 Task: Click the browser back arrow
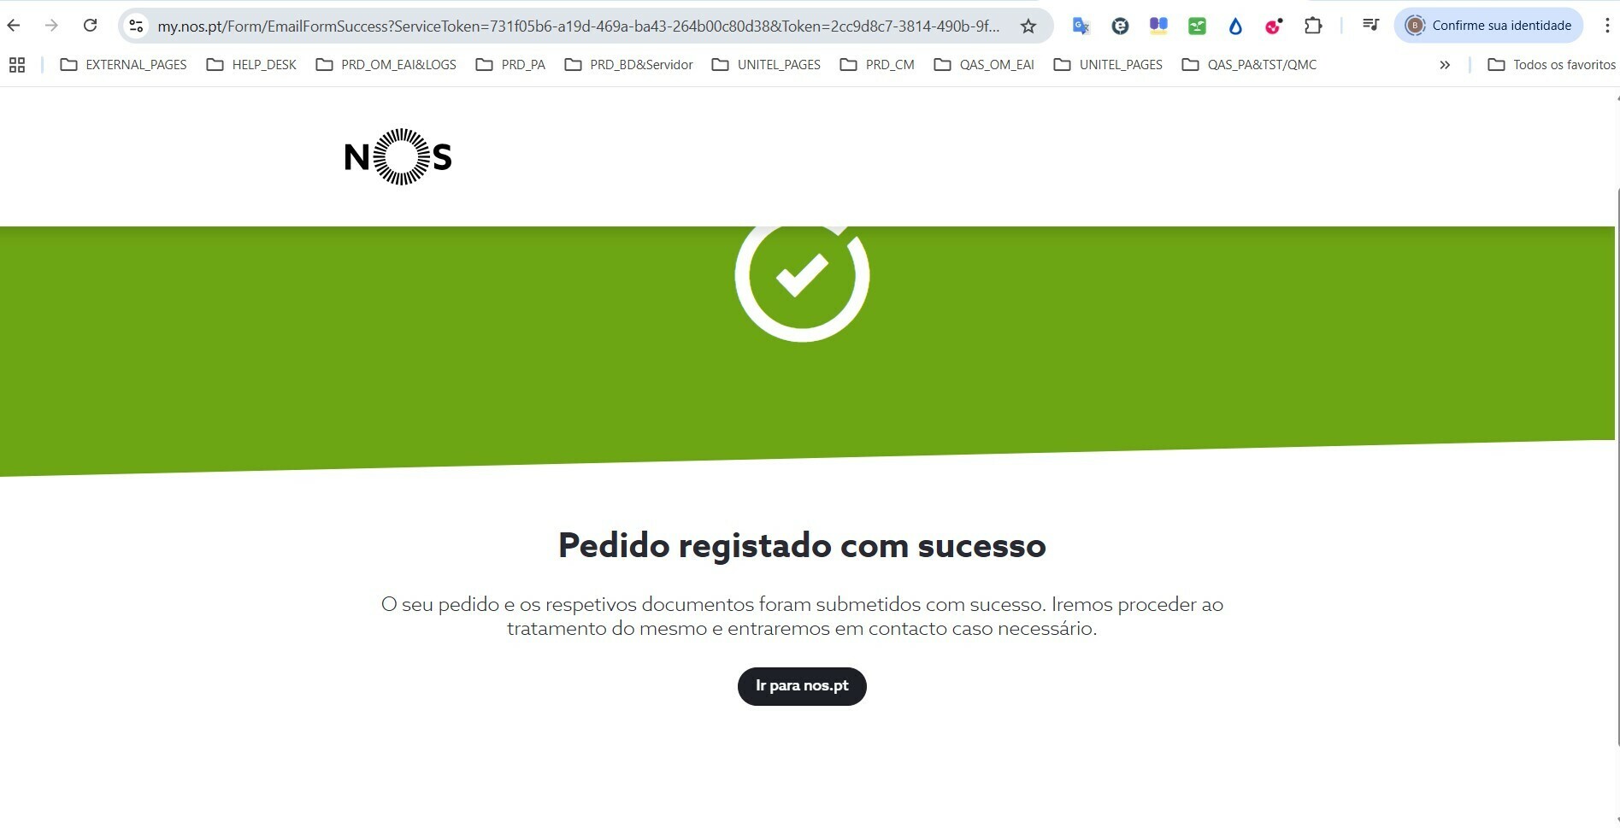pos(14,26)
